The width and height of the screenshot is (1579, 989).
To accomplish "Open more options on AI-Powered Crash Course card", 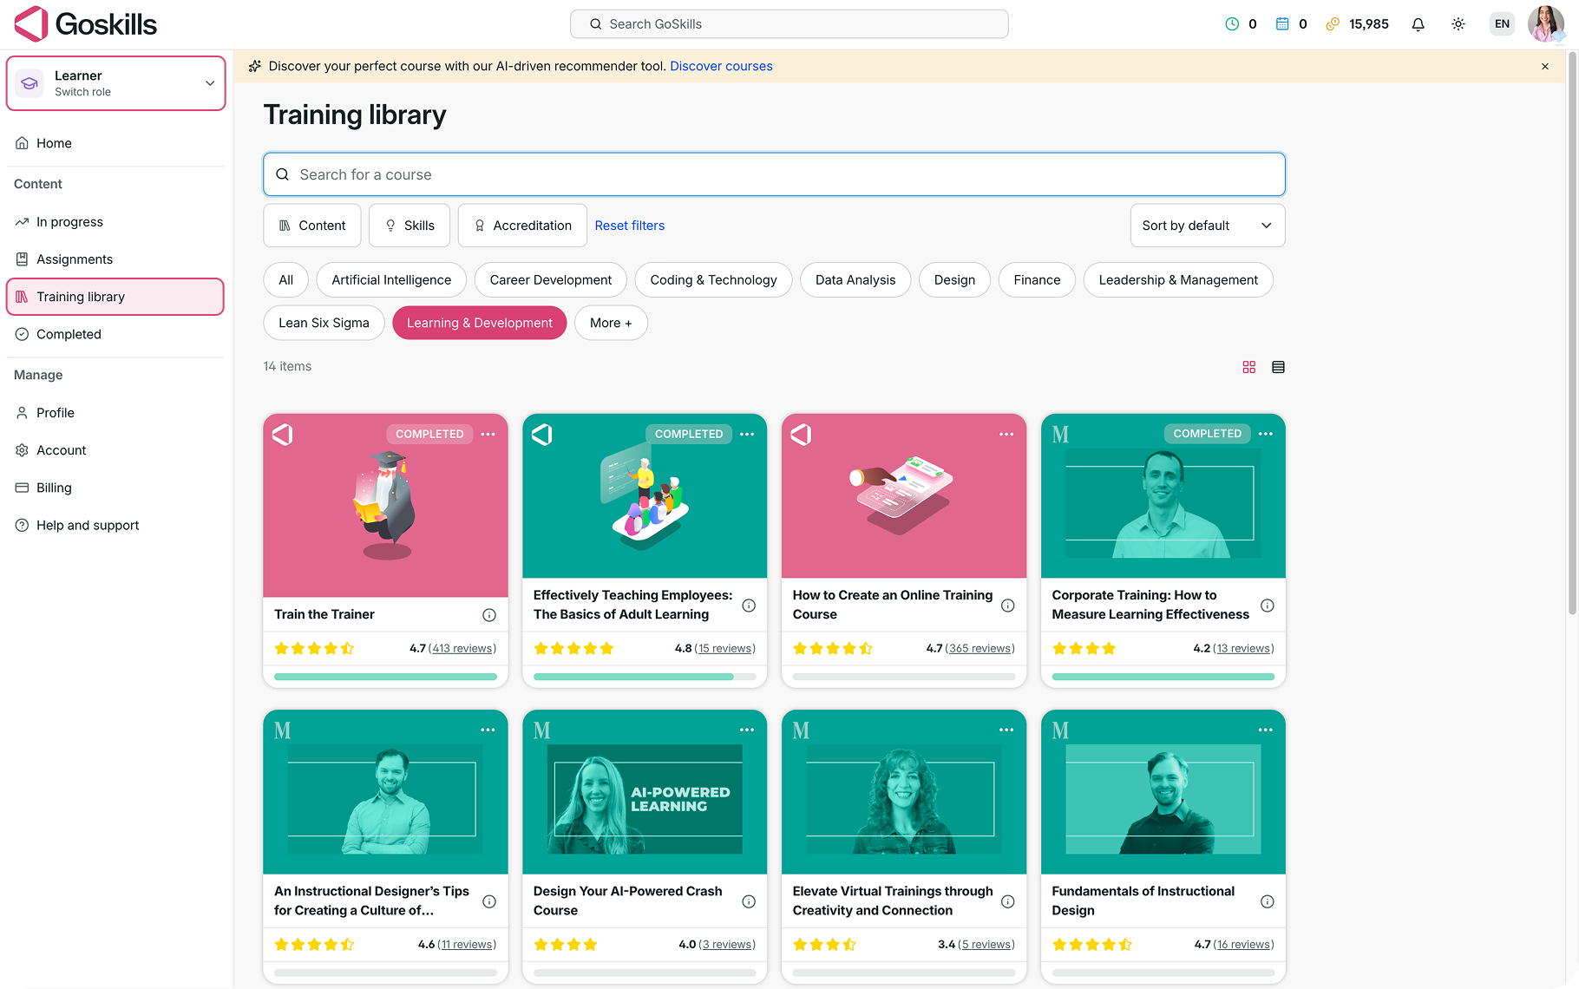I will pos(747,730).
